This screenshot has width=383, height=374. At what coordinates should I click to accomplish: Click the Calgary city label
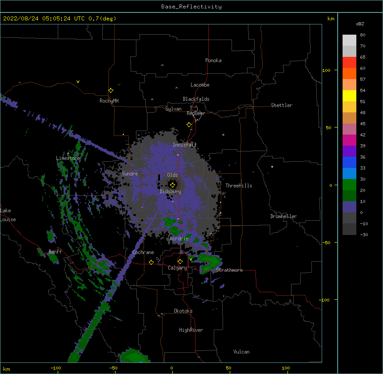177,268
